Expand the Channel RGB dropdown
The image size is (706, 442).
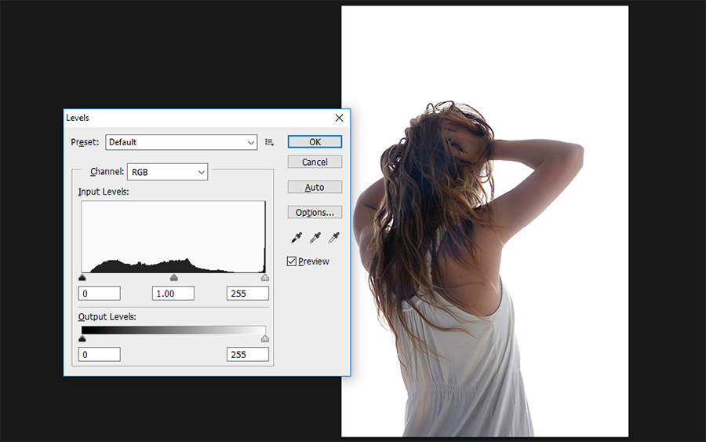pos(168,172)
